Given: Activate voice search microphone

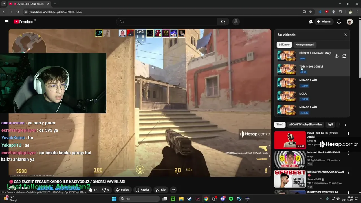Looking at the screenshot, I should point(236,22).
